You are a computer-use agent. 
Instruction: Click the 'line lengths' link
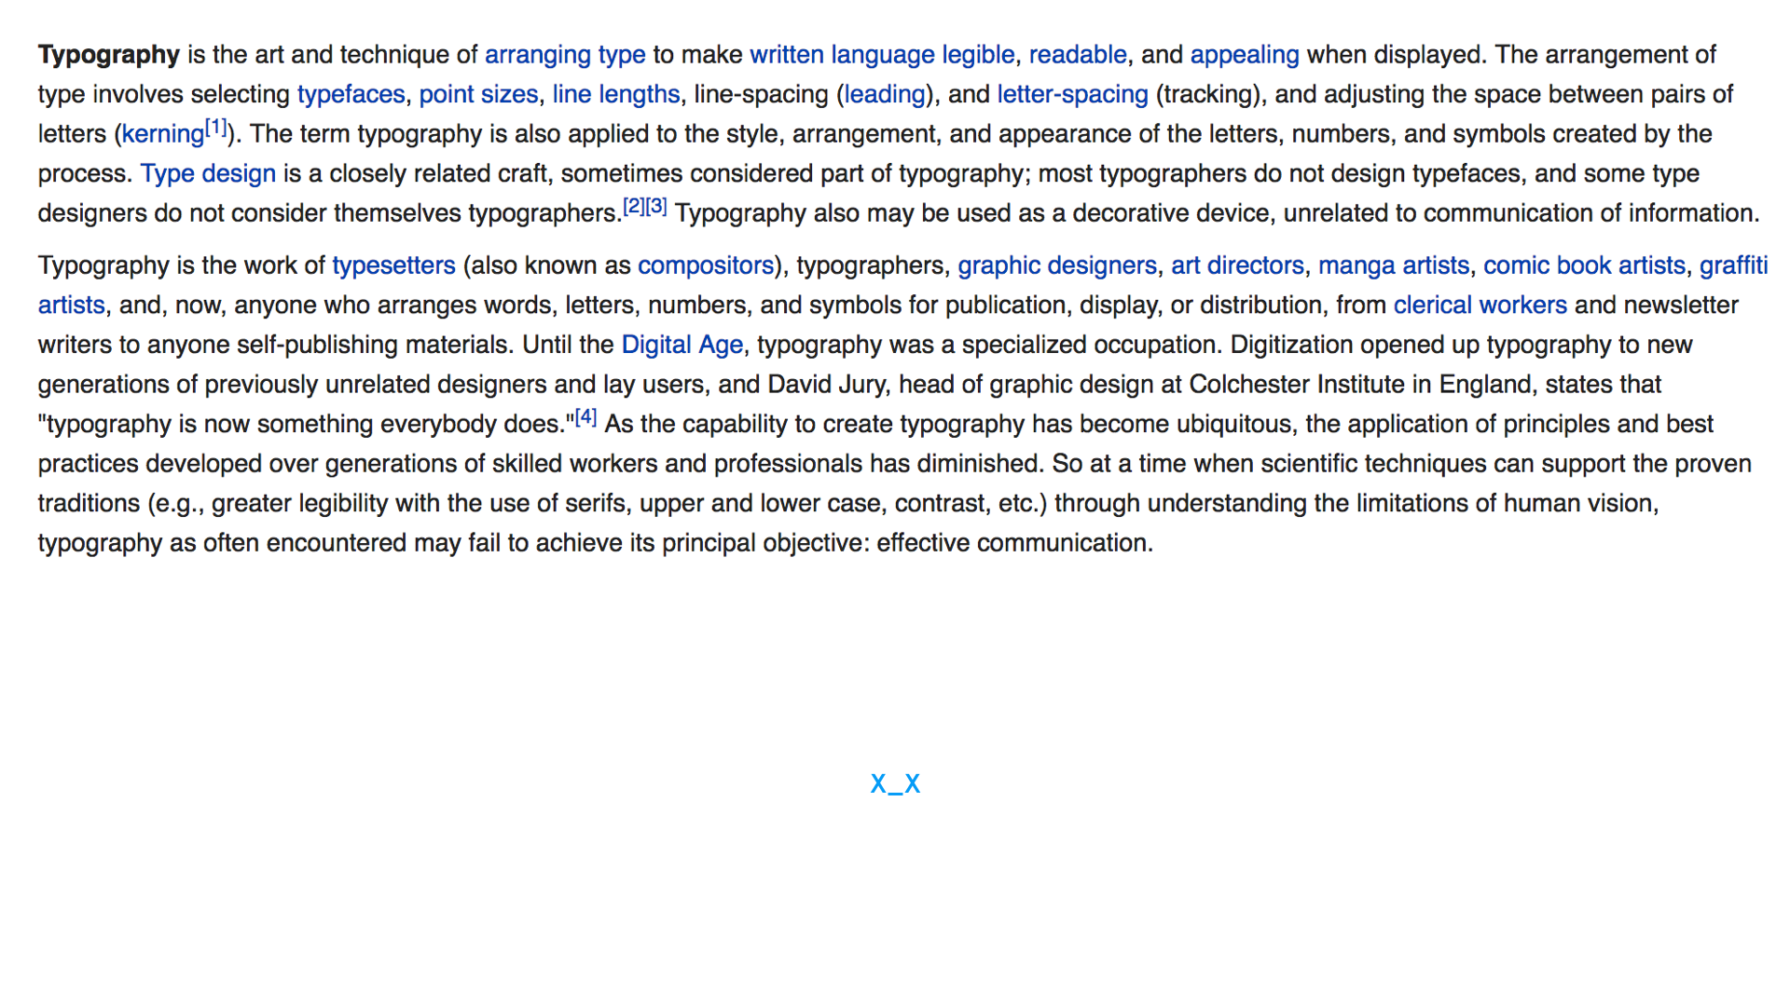[615, 95]
